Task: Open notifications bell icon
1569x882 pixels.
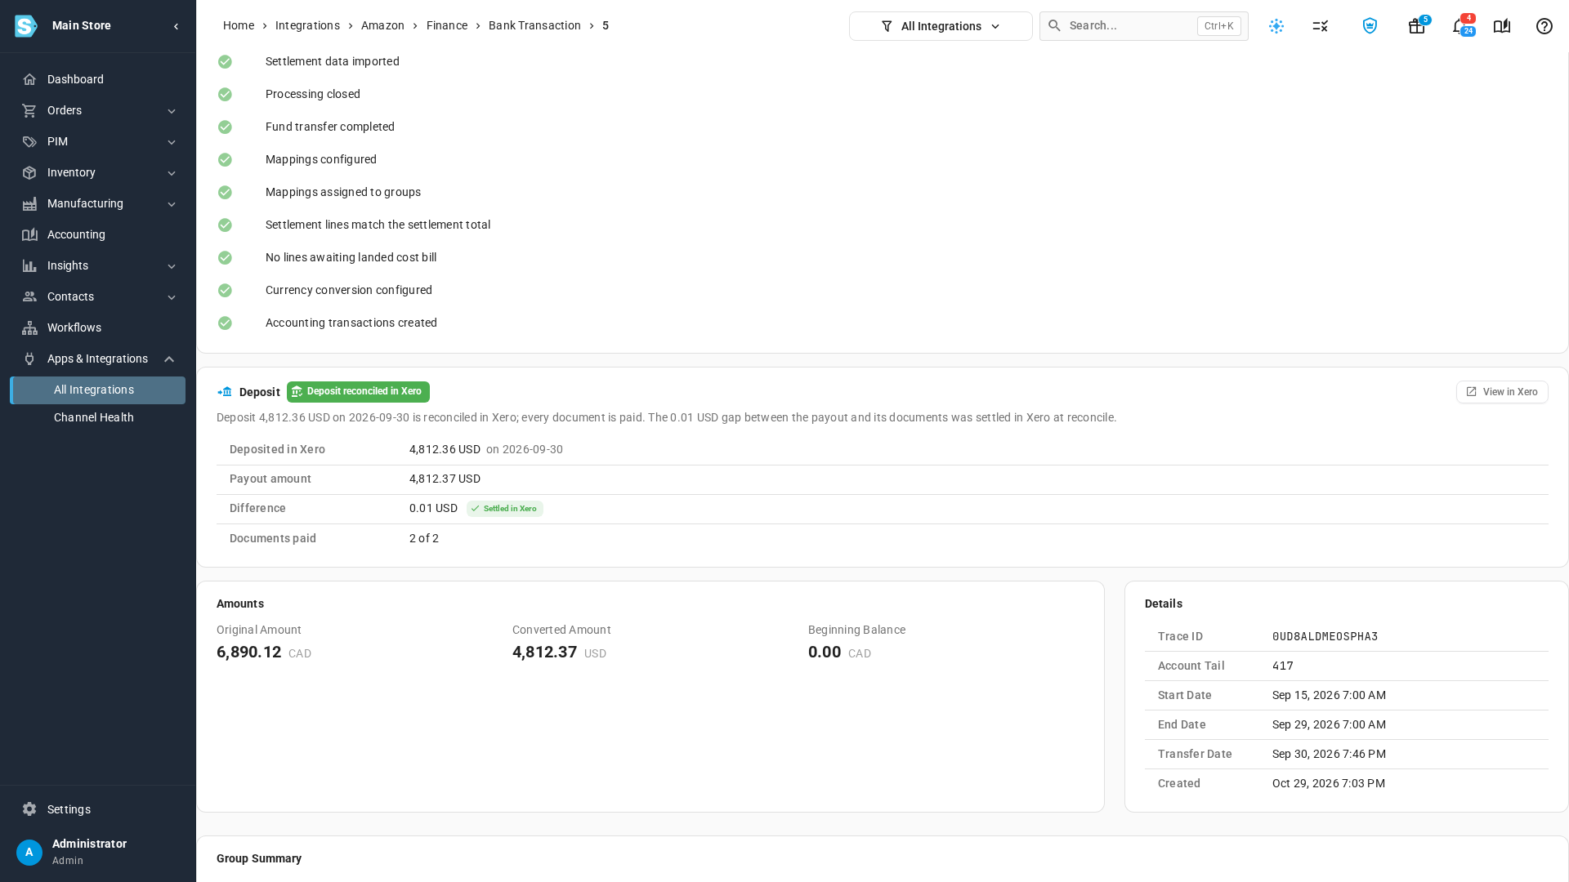Action: tap(1459, 26)
